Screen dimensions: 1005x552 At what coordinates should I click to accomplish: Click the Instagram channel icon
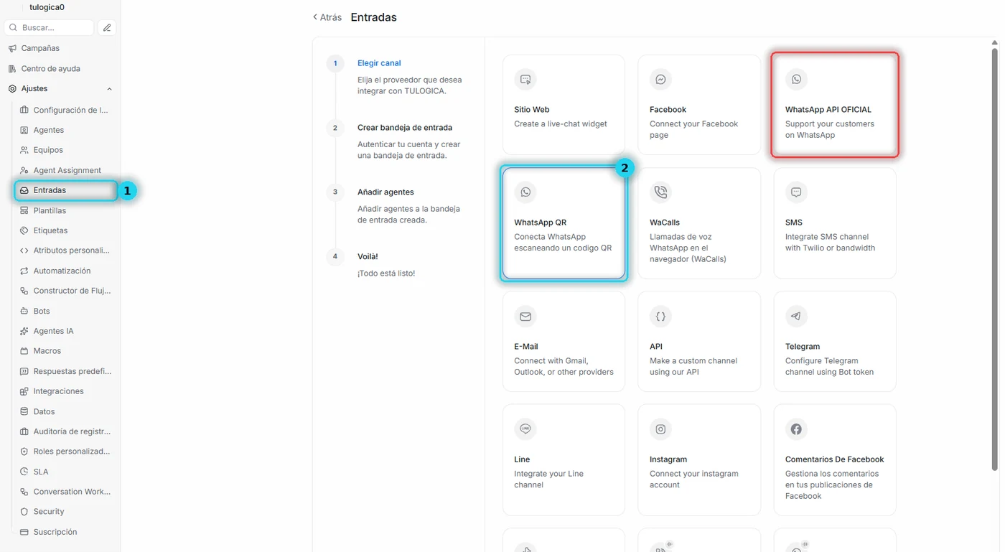coord(660,429)
